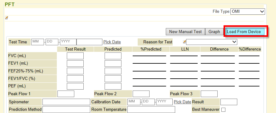The image size is (276, 113).
Task: Click the Load From Device button
Action: [244, 32]
